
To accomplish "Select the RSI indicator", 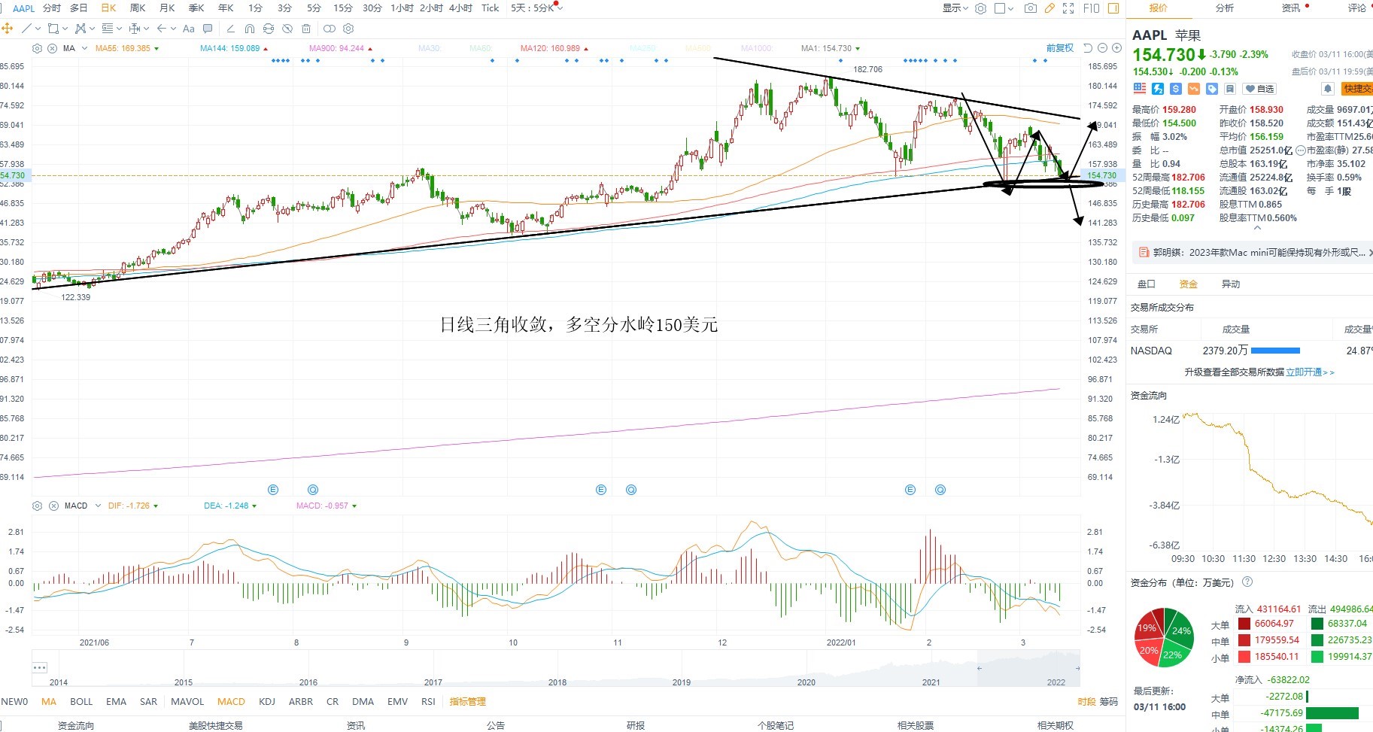I will (428, 702).
